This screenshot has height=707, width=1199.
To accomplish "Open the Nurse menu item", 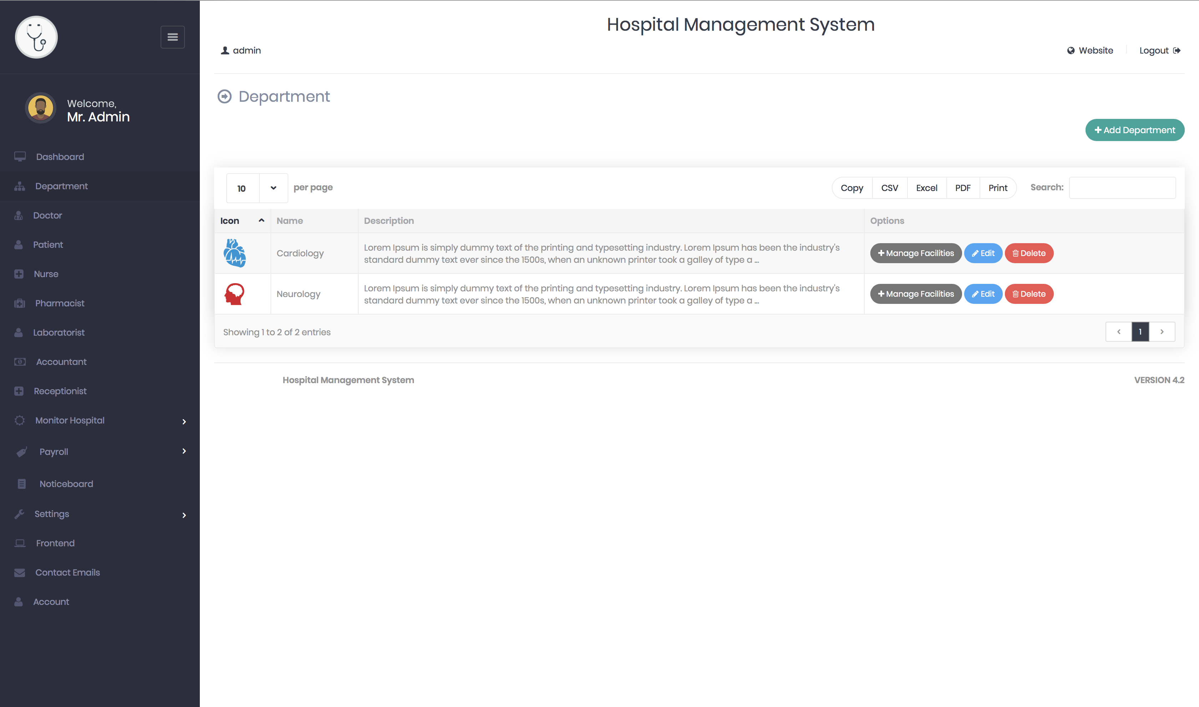I will pos(100,274).
